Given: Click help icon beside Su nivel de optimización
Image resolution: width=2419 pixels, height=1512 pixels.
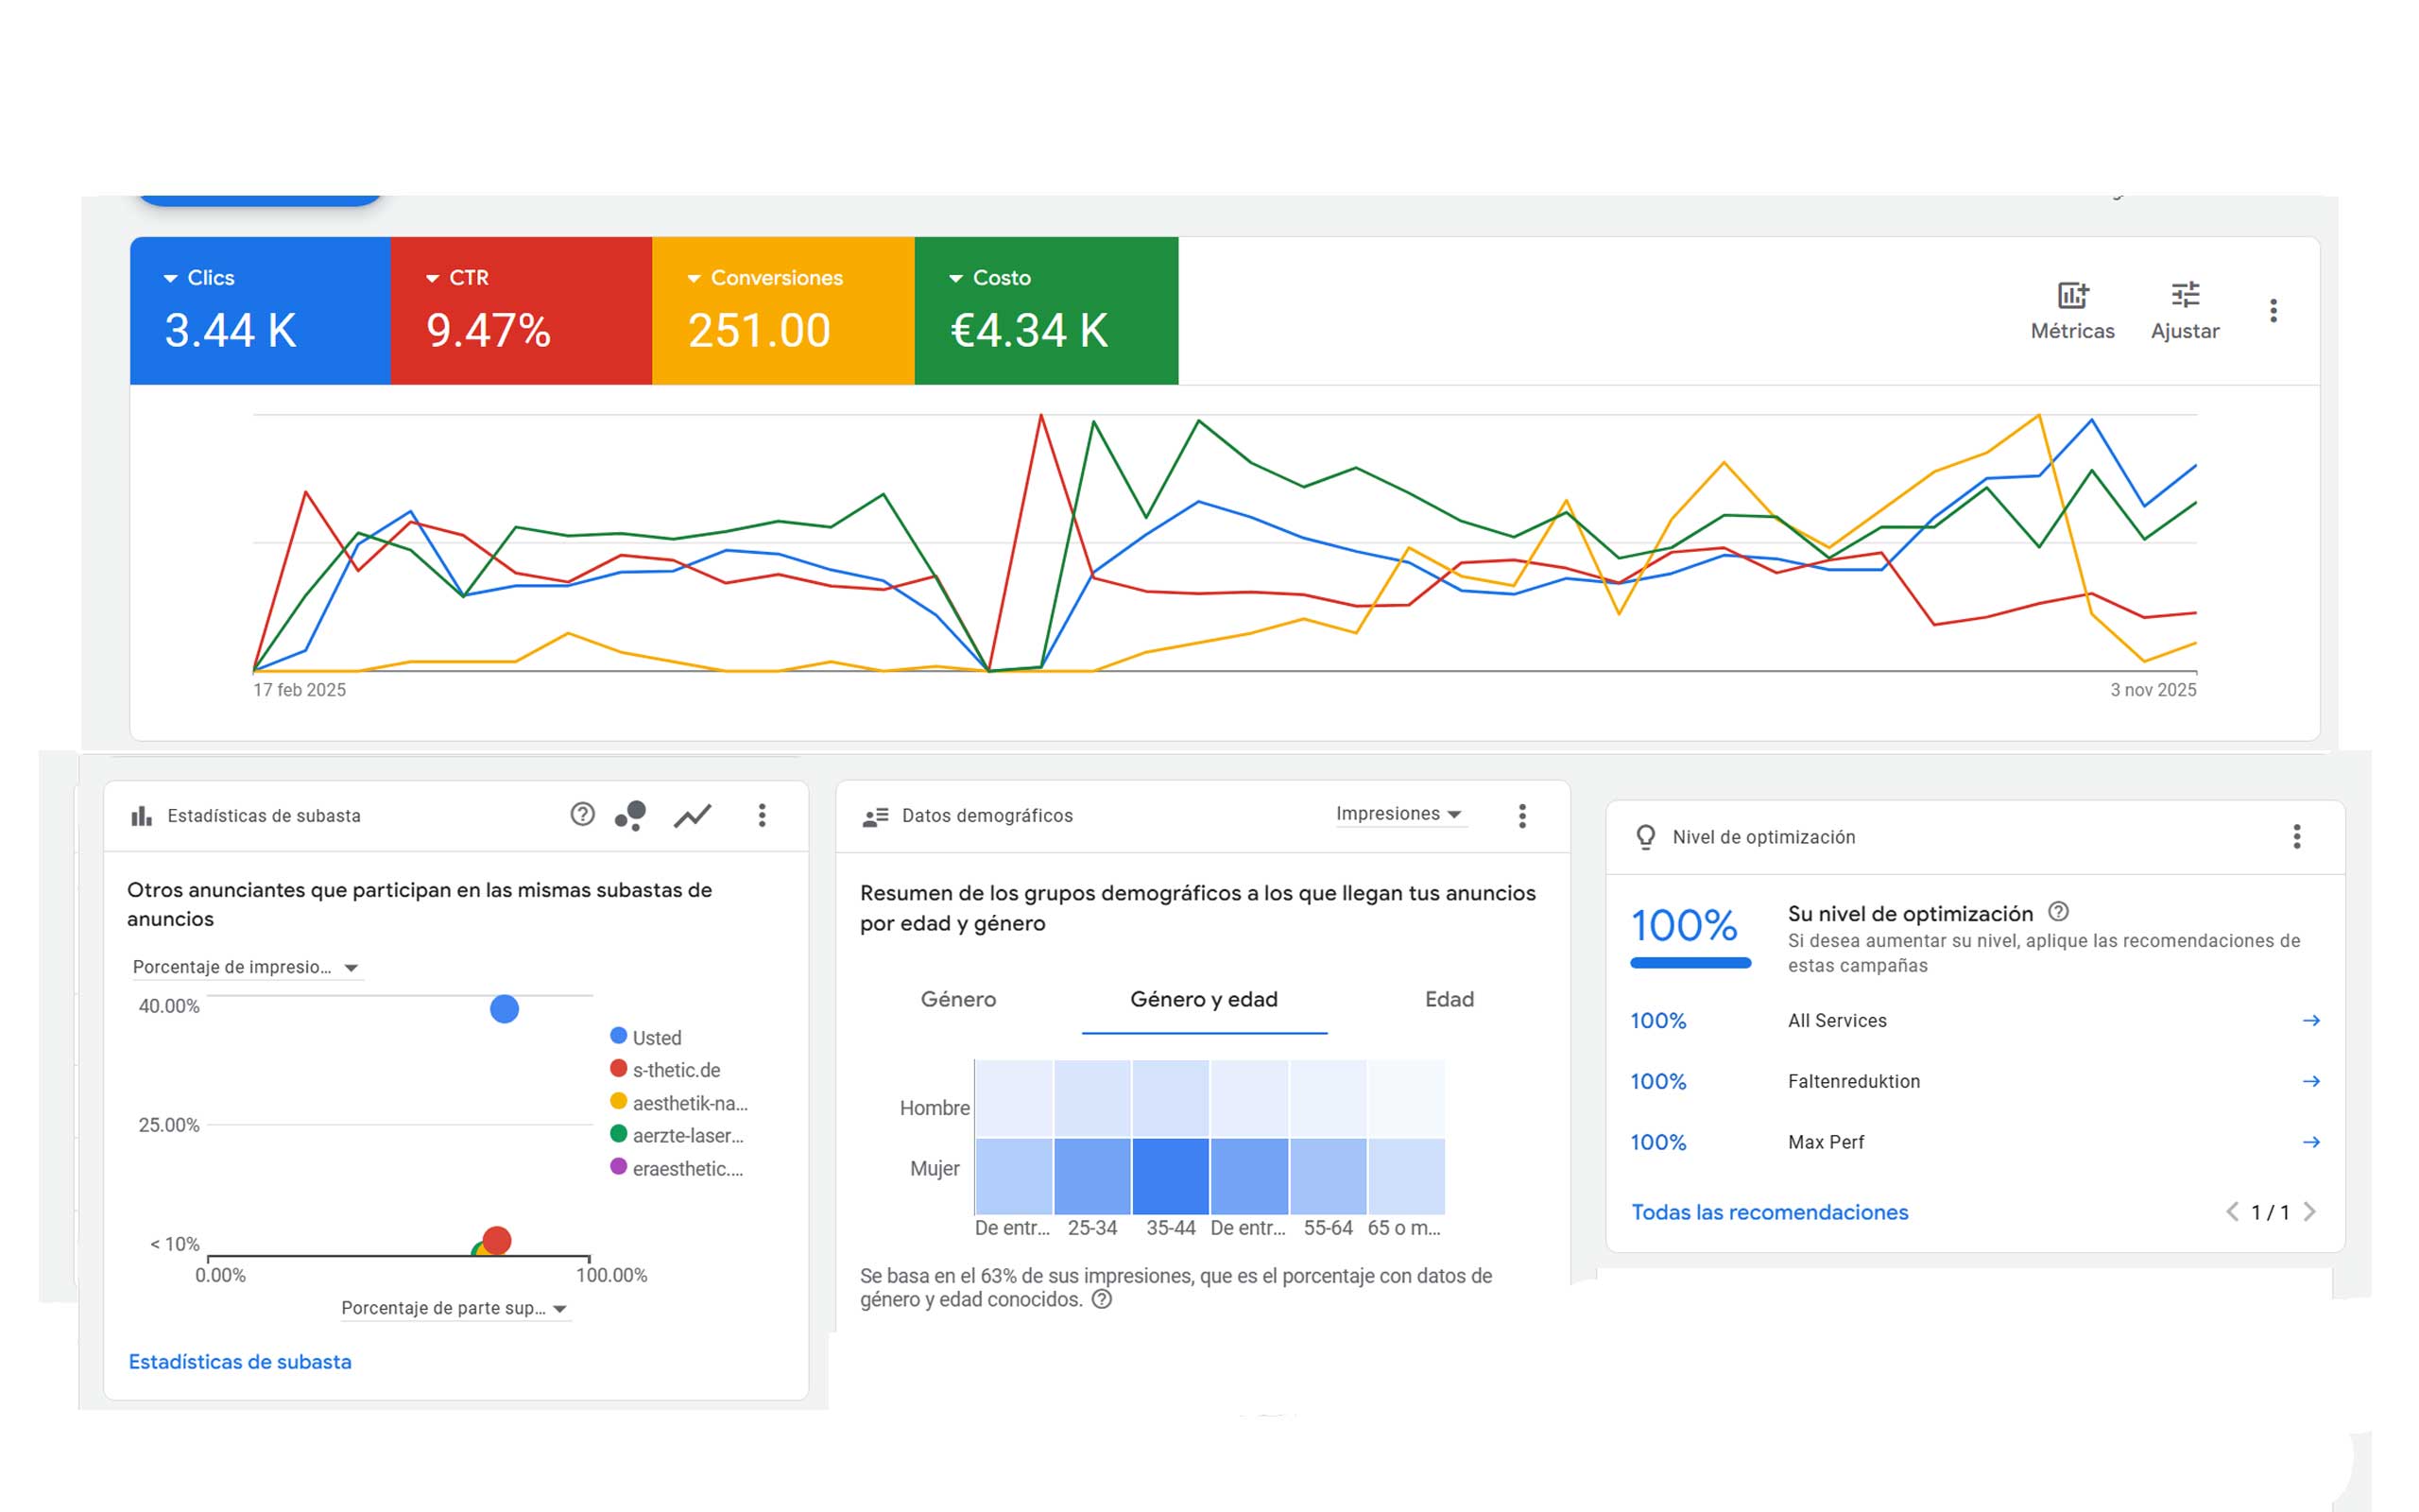Looking at the screenshot, I should (2058, 912).
